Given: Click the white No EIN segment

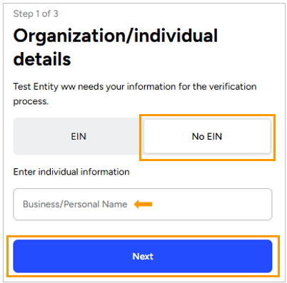Looking at the screenshot, I should pyautogui.click(x=207, y=136).
